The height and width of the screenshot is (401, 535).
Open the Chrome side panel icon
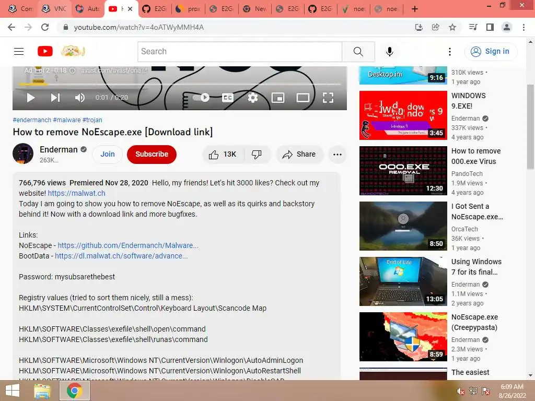(490, 27)
